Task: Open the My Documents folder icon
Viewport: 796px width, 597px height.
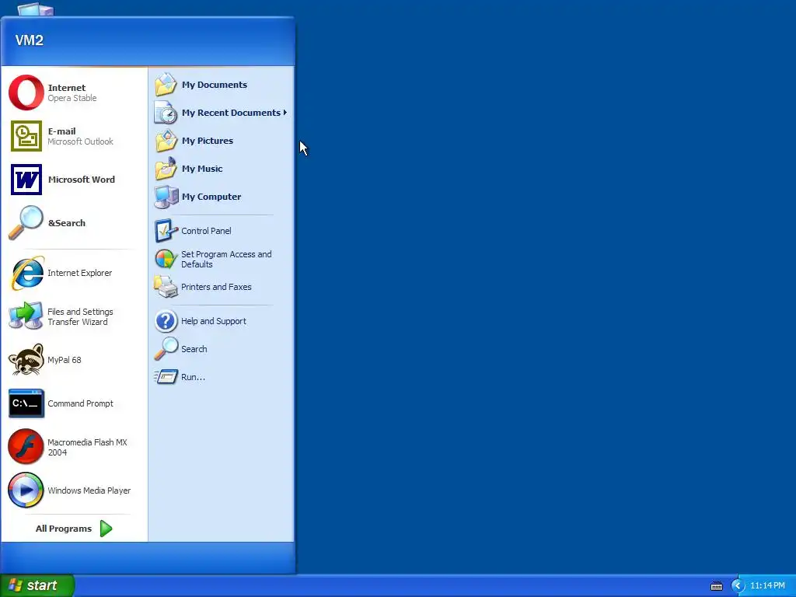Action: [x=166, y=85]
